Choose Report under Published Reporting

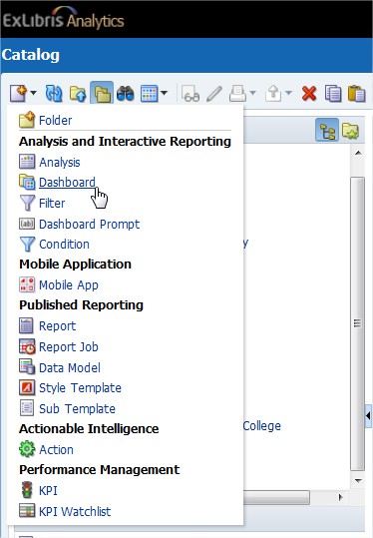click(x=57, y=325)
